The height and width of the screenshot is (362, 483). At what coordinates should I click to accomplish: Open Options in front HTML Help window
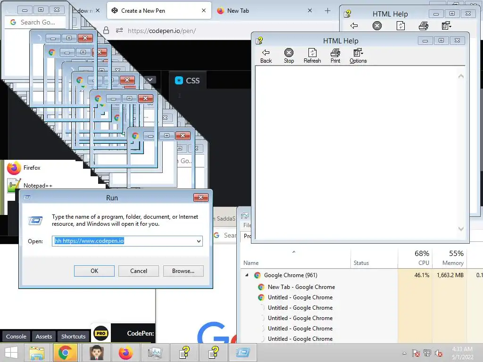tap(358, 56)
